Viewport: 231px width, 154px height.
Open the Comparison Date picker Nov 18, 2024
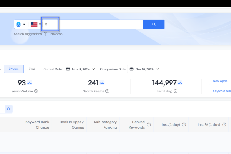click(144, 69)
